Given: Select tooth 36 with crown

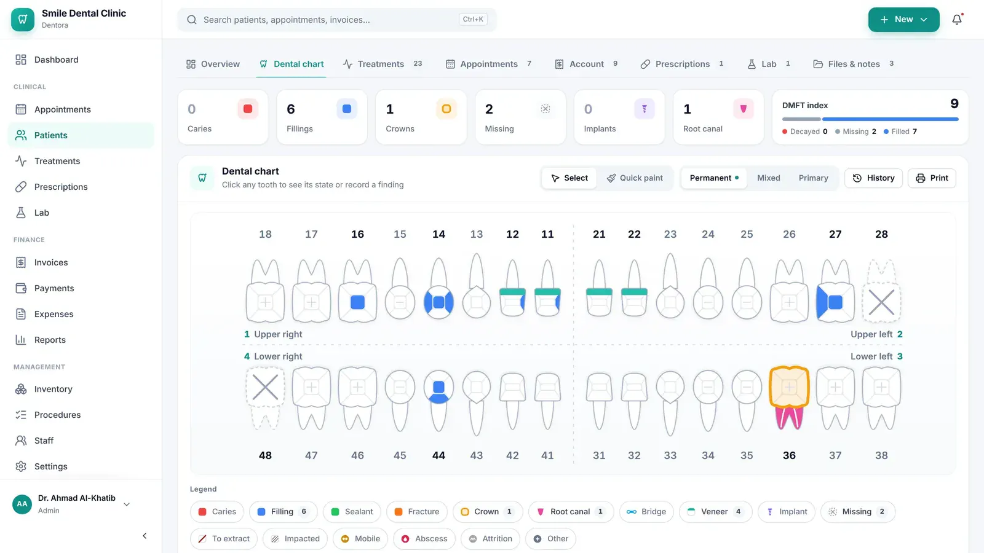Looking at the screenshot, I should [789, 398].
